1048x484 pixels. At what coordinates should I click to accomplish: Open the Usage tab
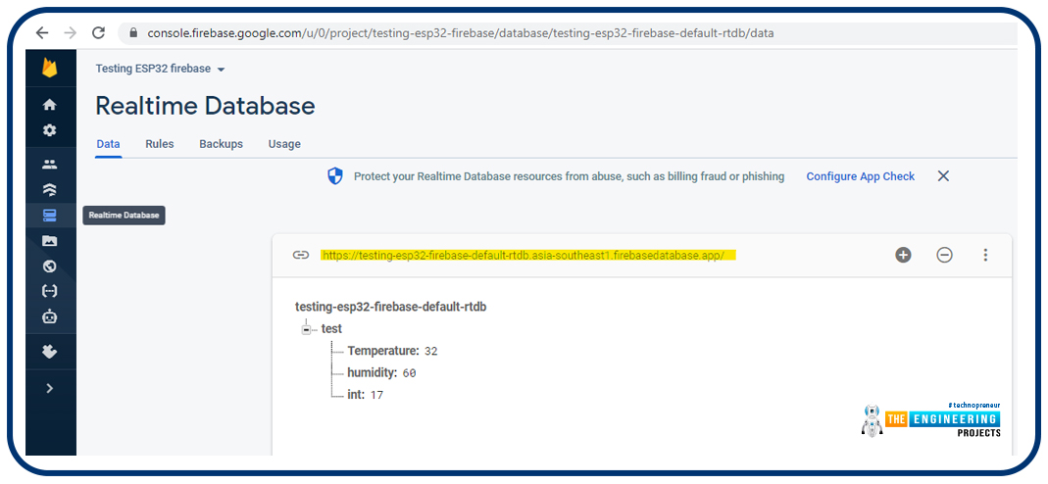(284, 144)
